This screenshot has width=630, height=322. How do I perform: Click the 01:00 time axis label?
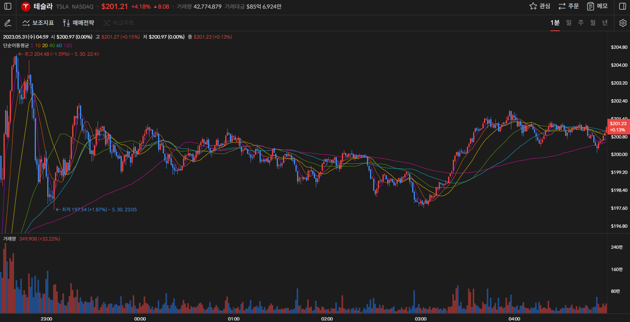coord(234,319)
